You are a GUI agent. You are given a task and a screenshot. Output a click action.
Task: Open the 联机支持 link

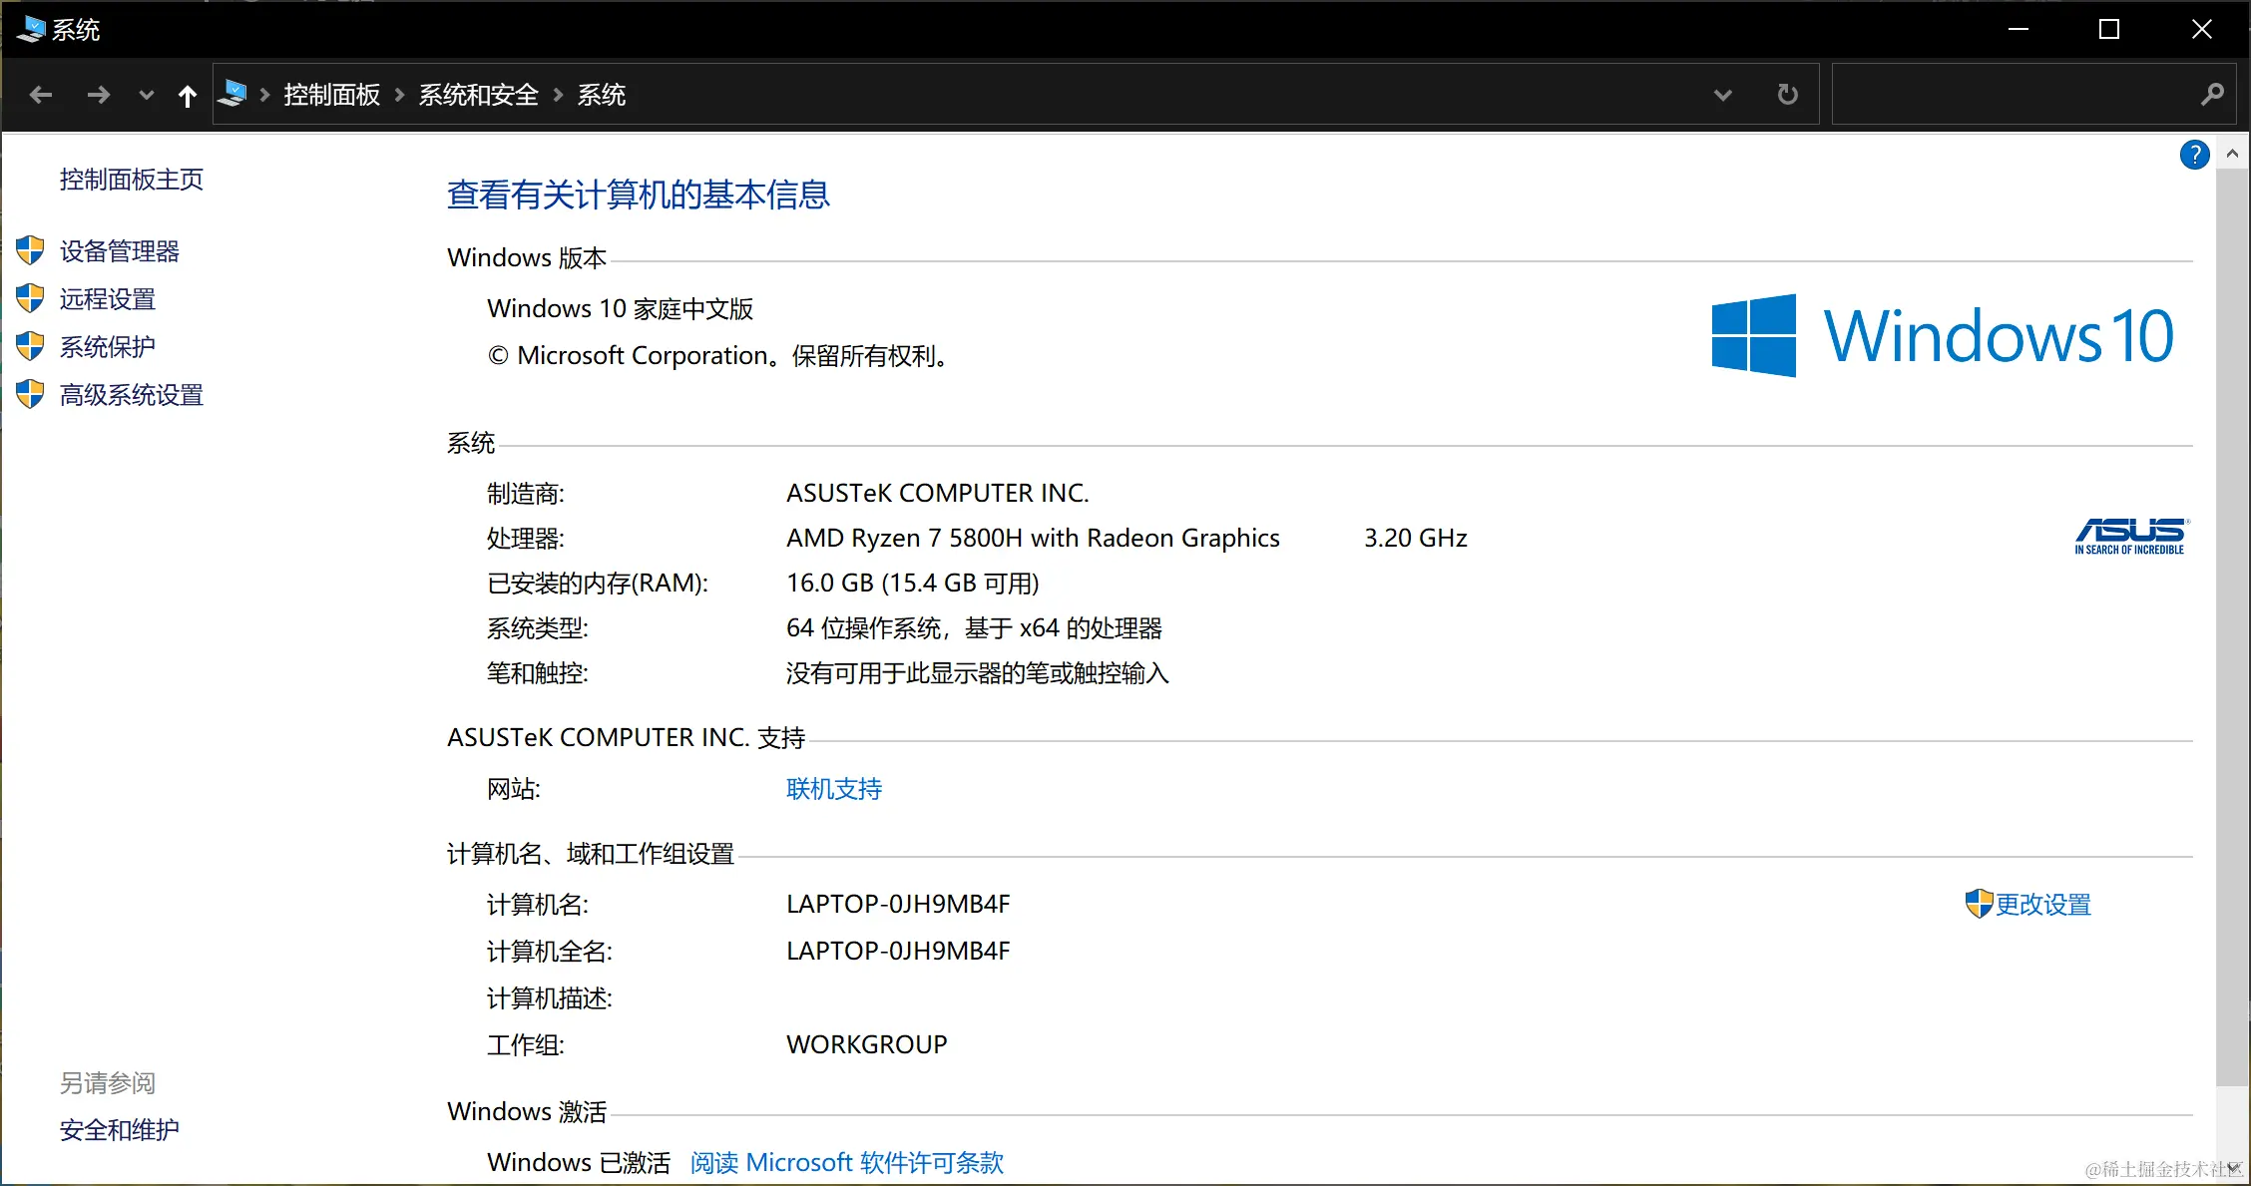click(x=833, y=788)
